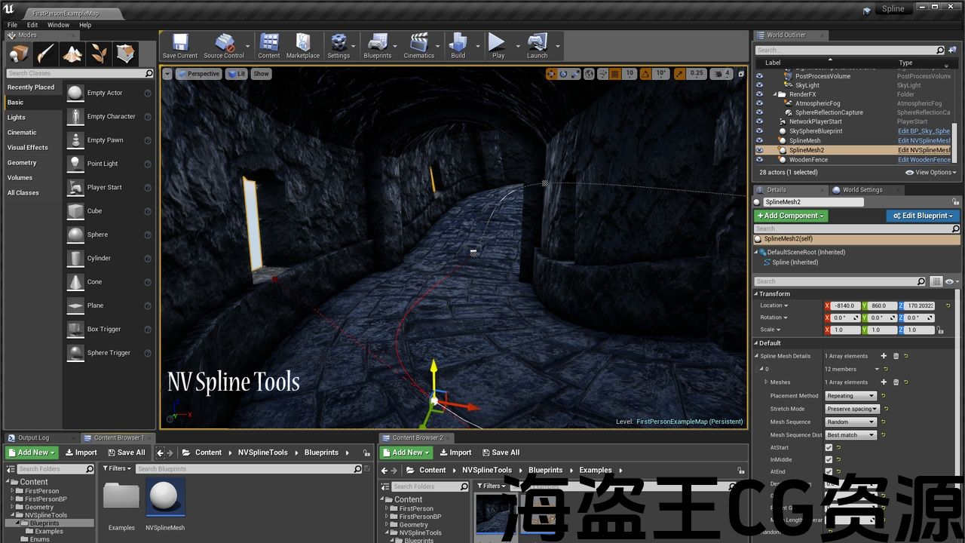965x543 pixels.
Task: Click the Launch toolbar icon
Action: coord(537,44)
